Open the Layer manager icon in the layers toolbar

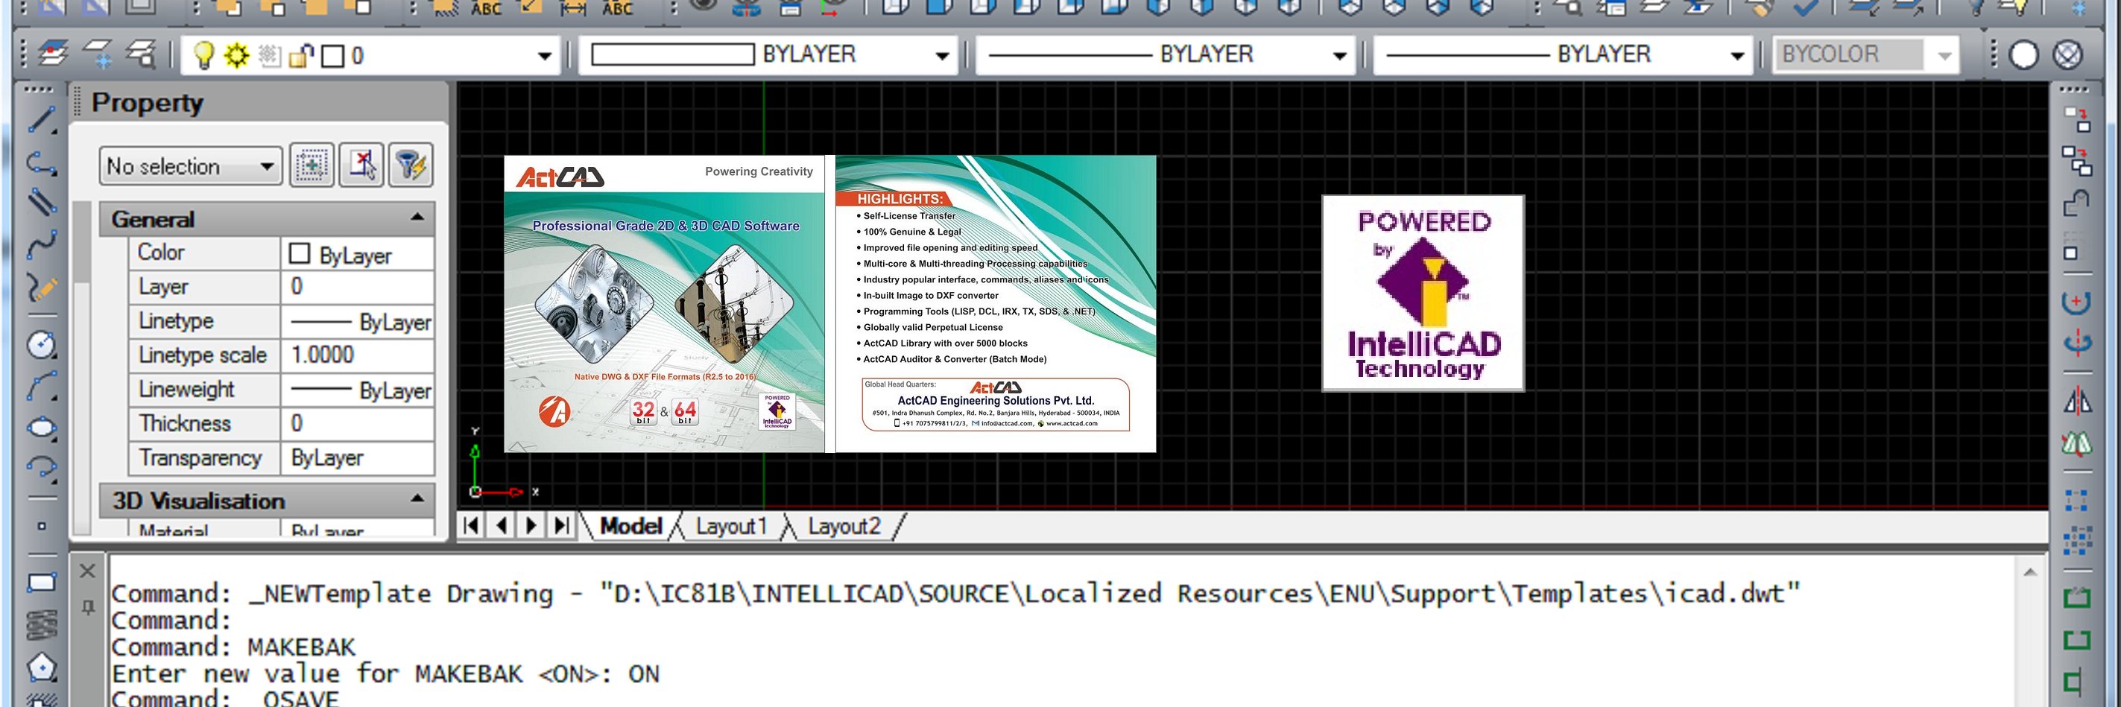[x=54, y=54]
